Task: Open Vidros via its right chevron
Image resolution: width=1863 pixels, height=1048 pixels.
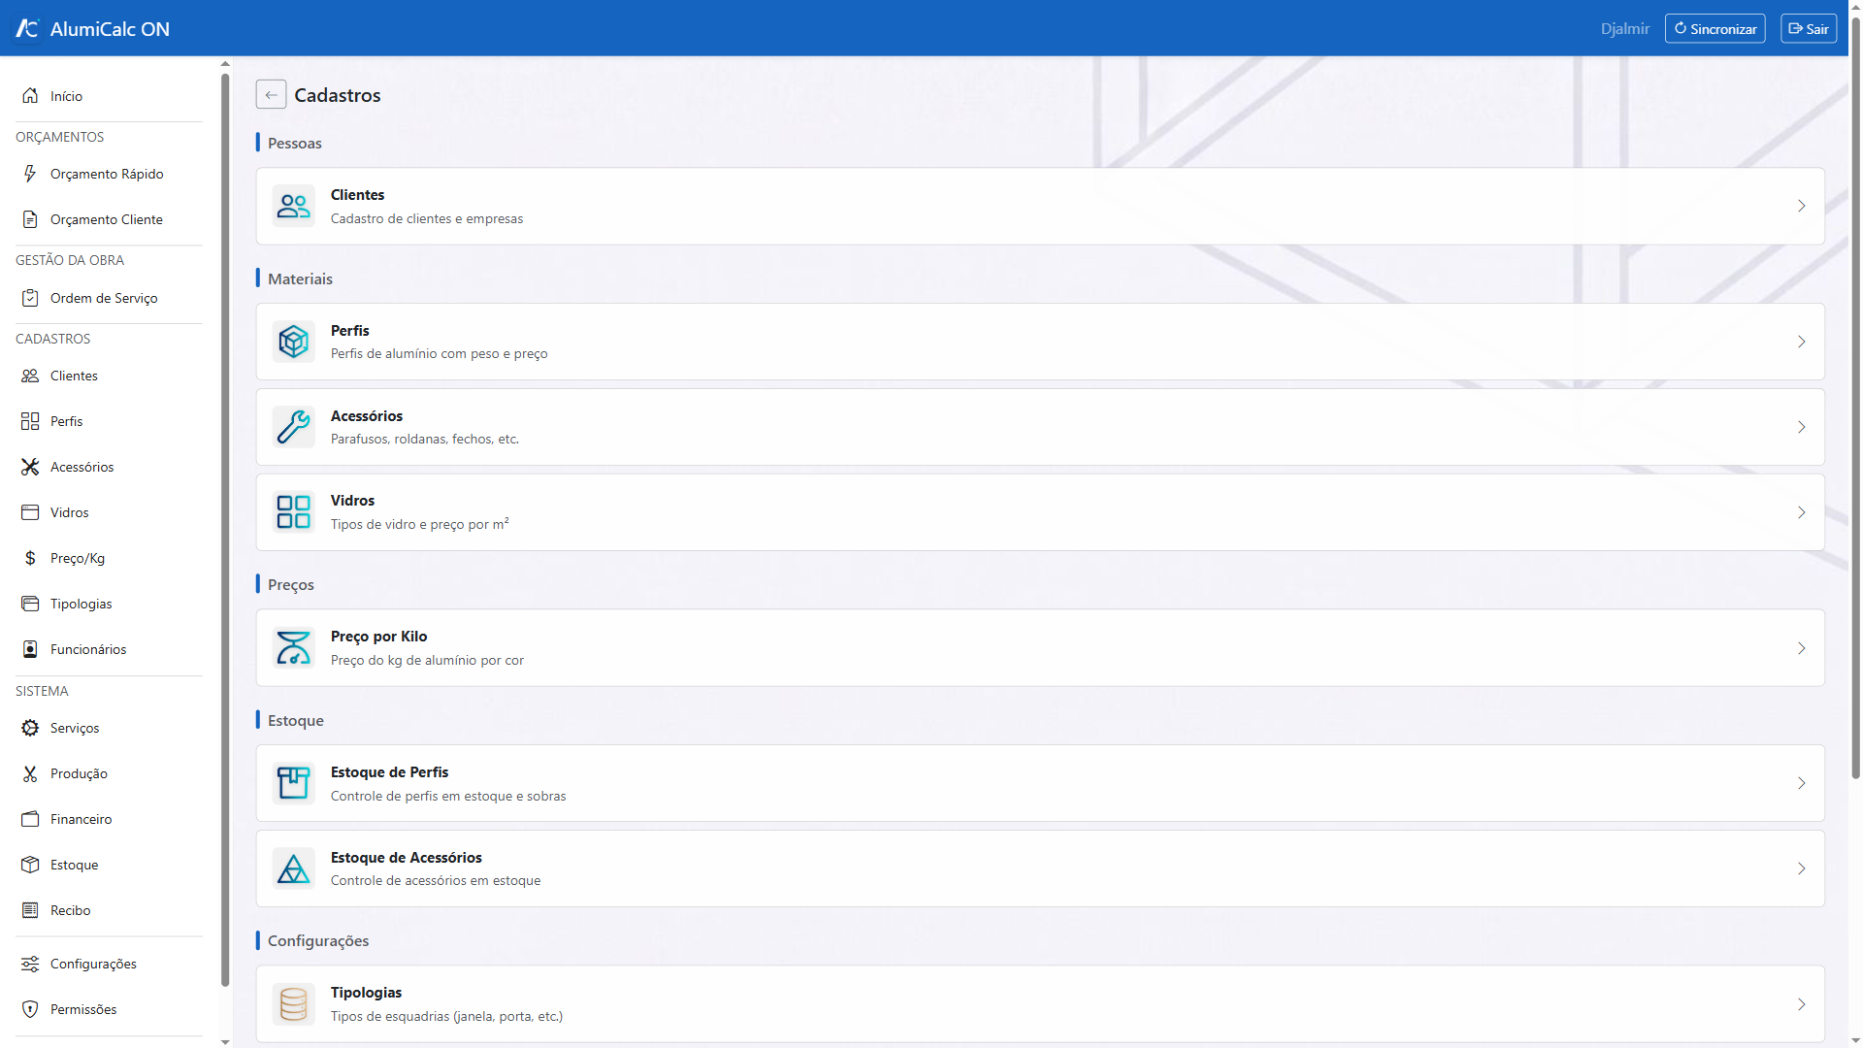Action: pyautogui.click(x=1801, y=512)
